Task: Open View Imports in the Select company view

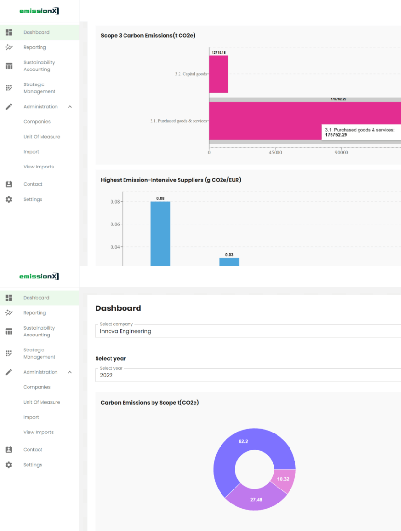Action: (39, 433)
